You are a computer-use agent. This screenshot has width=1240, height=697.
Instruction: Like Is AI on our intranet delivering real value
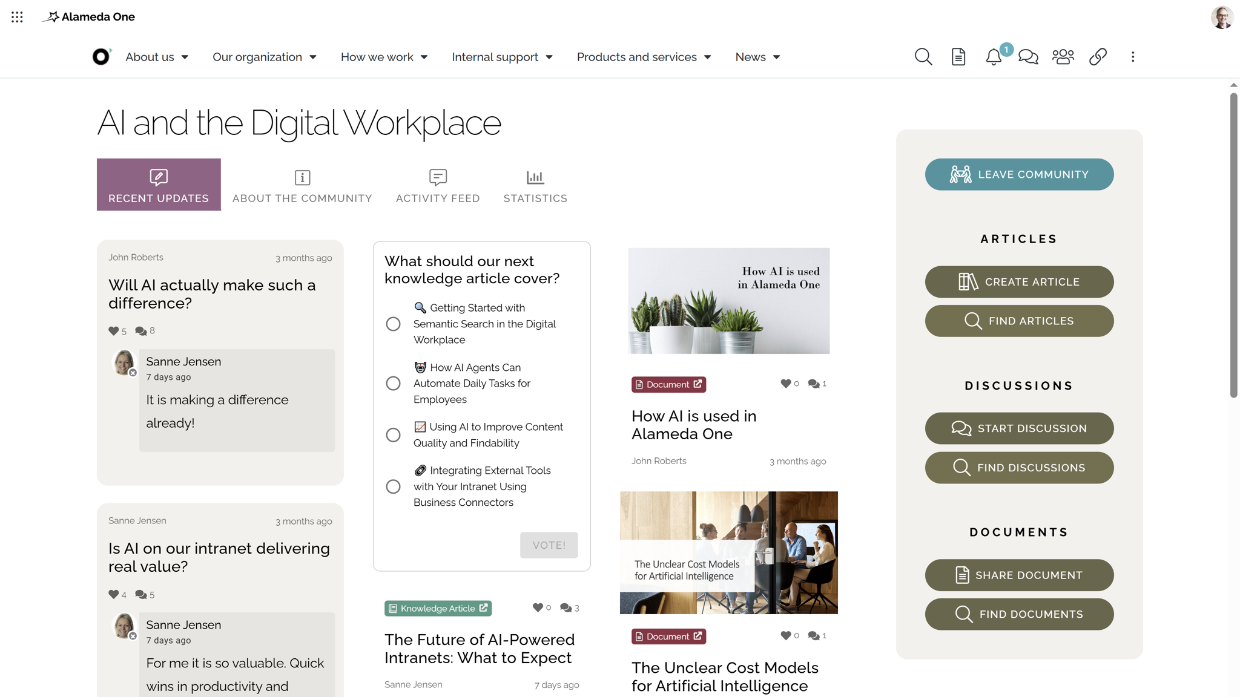click(x=114, y=595)
